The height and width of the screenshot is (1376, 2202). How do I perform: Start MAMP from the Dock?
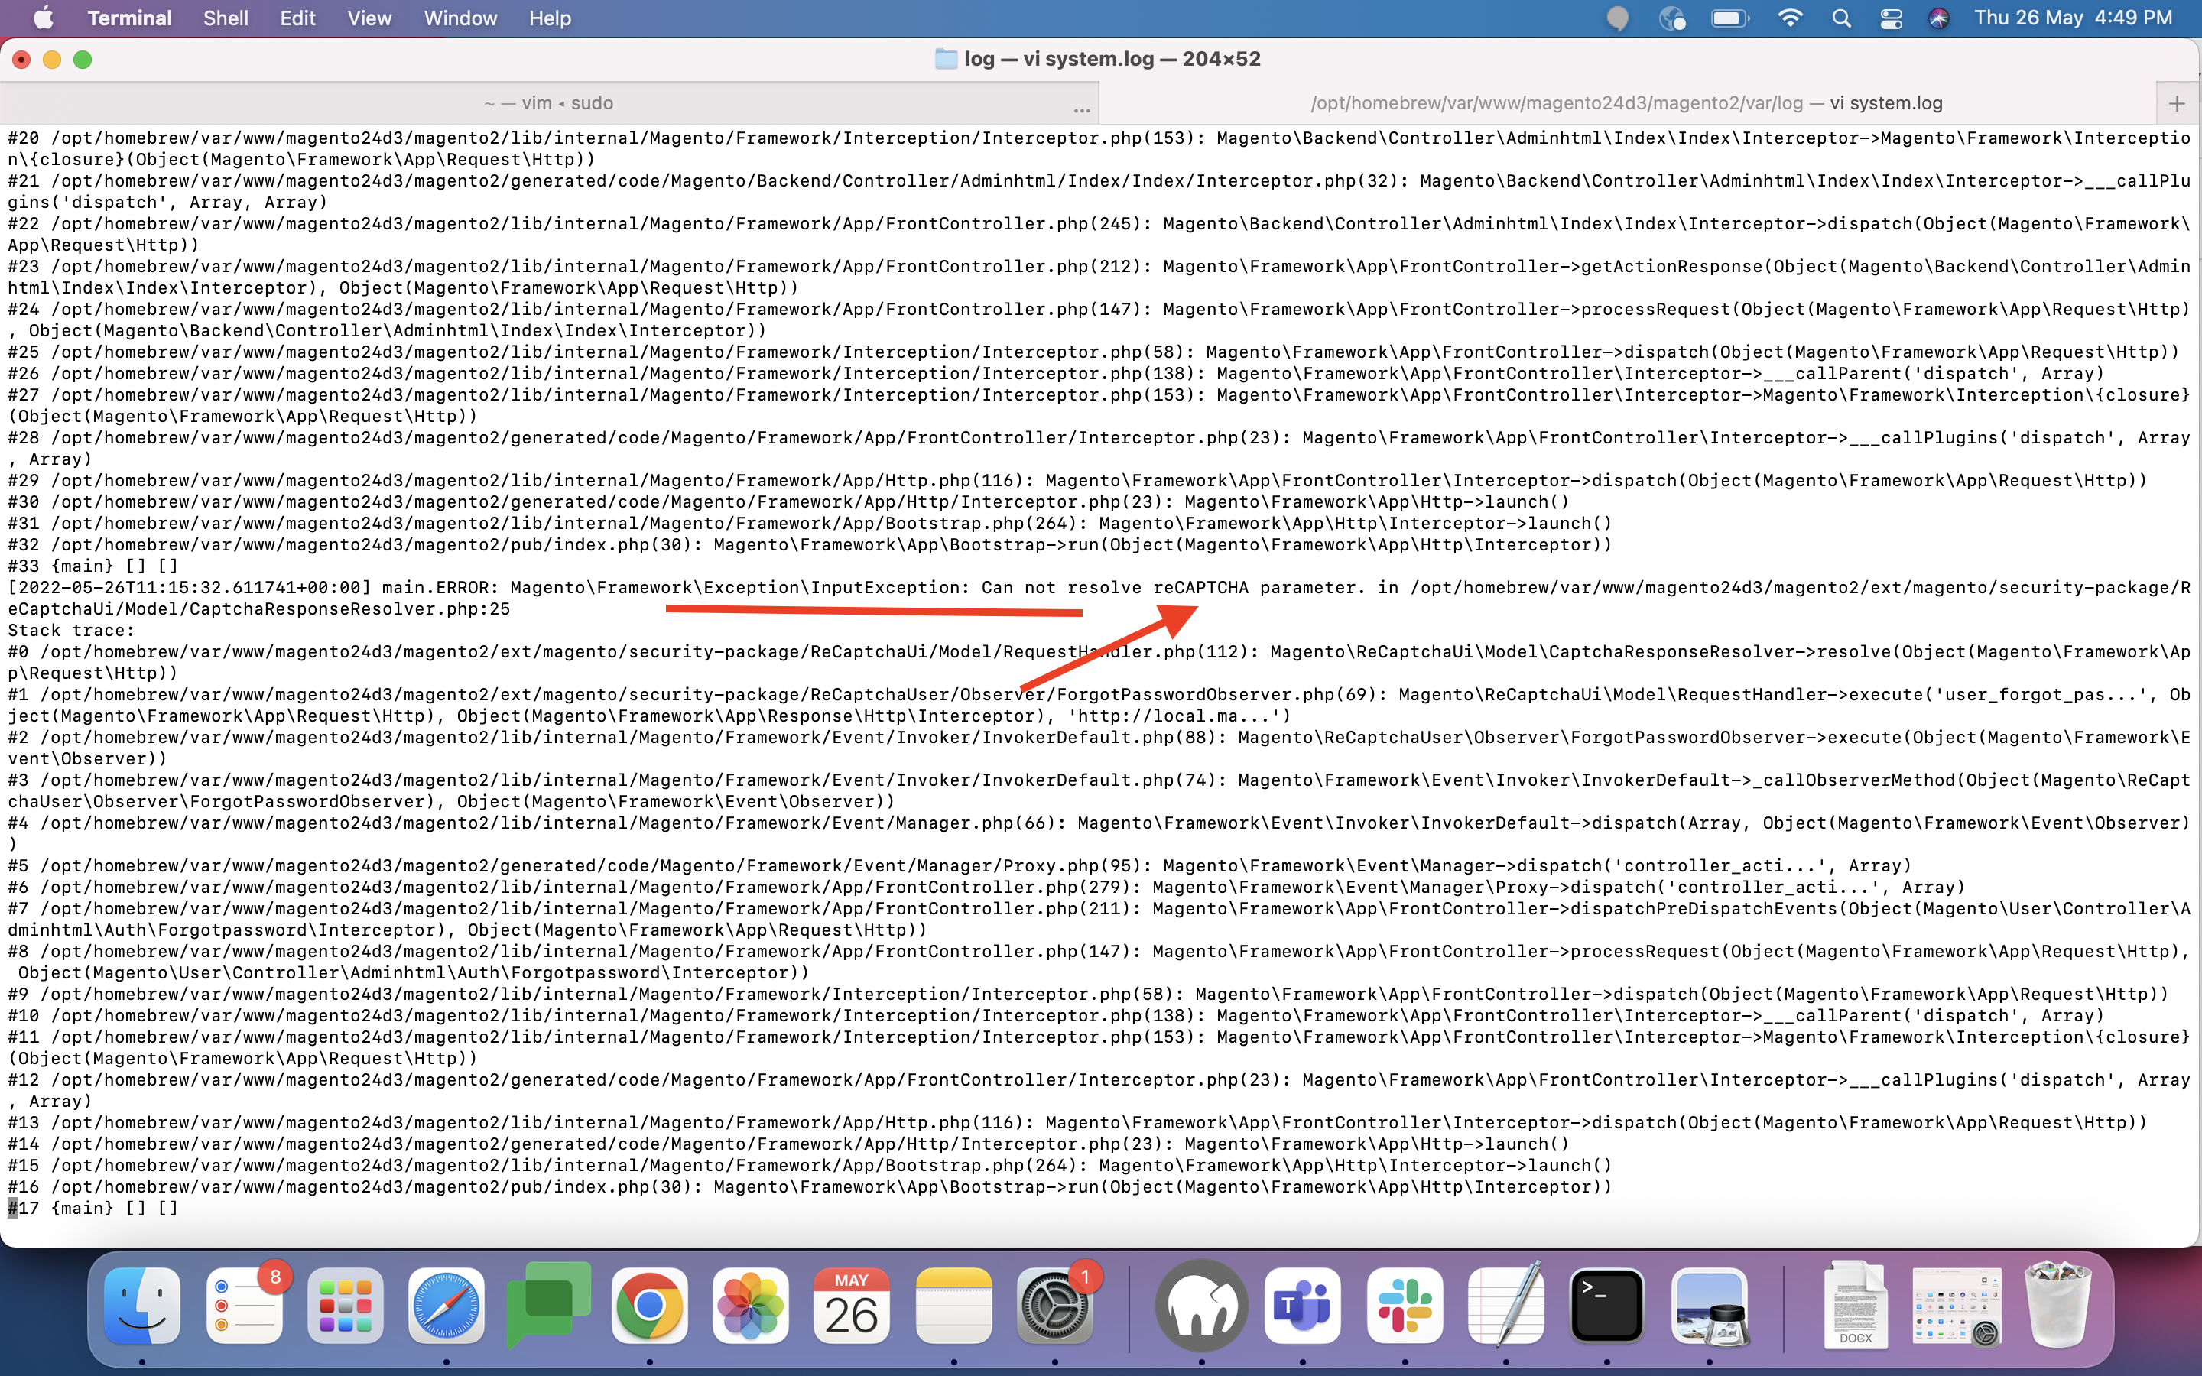tap(1200, 1305)
